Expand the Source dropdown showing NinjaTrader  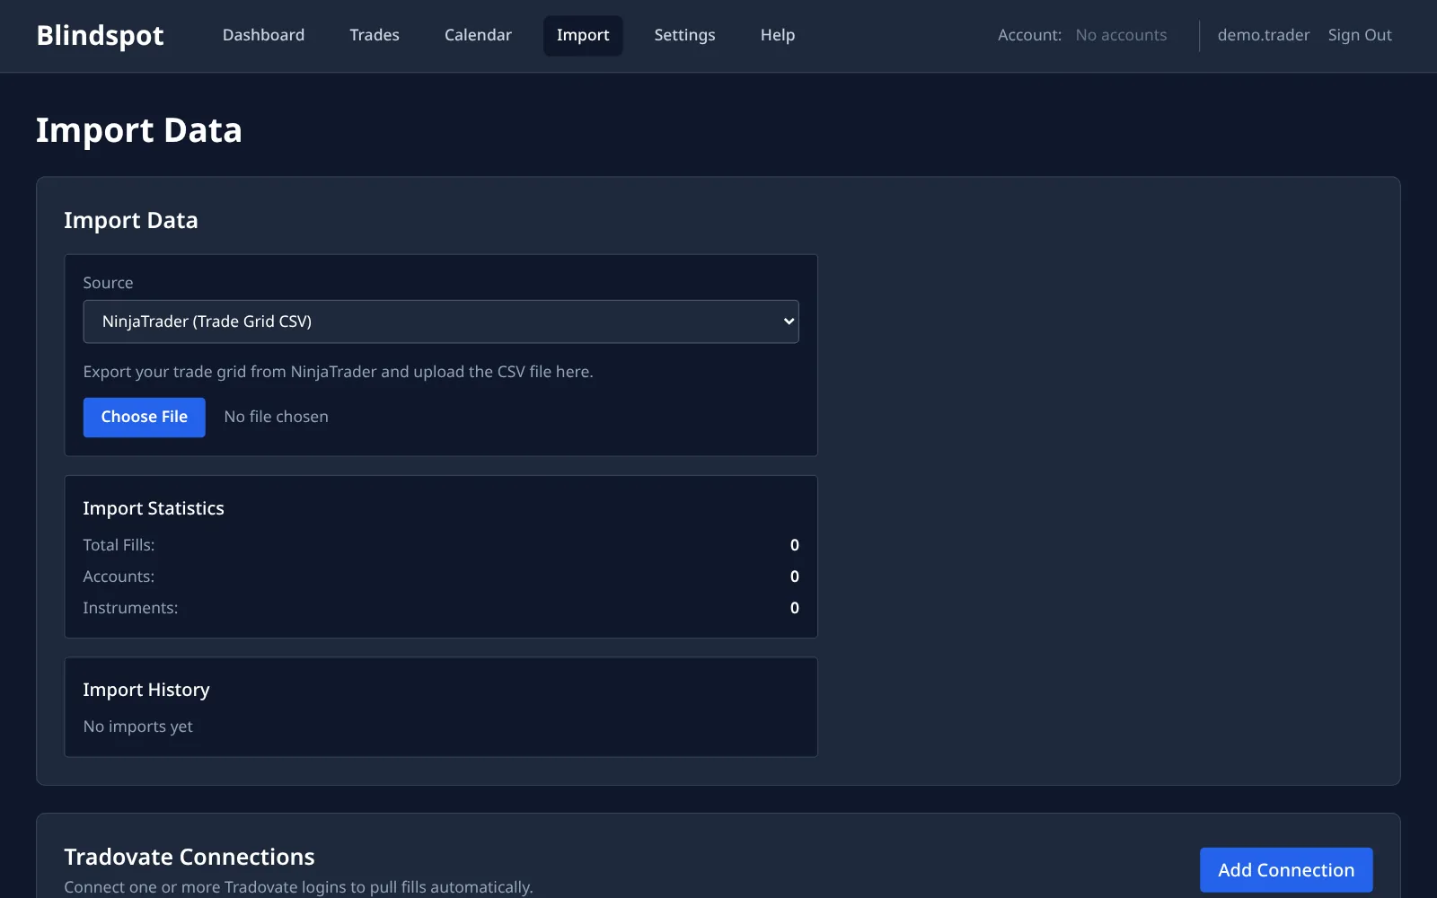click(441, 321)
